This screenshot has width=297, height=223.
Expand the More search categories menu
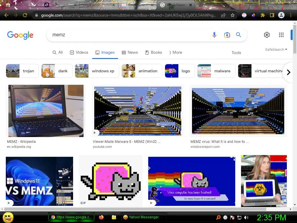(x=175, y=53)
